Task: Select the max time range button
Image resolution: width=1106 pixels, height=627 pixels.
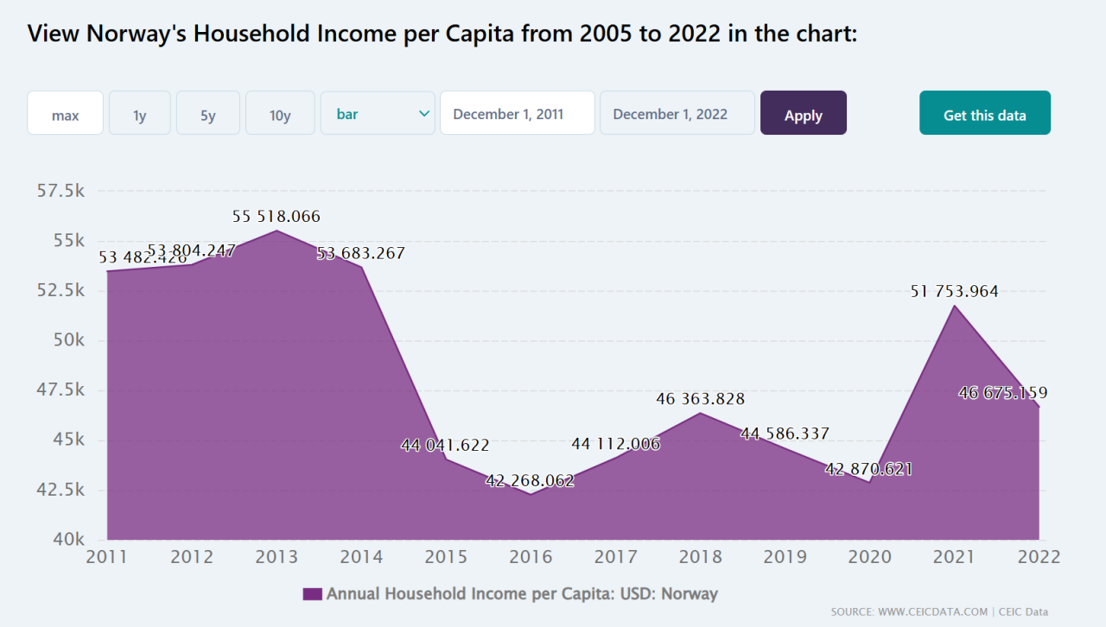Action: [66, 113]
